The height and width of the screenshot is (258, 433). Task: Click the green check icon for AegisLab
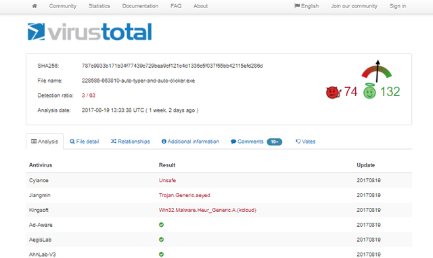coord(161,240)
